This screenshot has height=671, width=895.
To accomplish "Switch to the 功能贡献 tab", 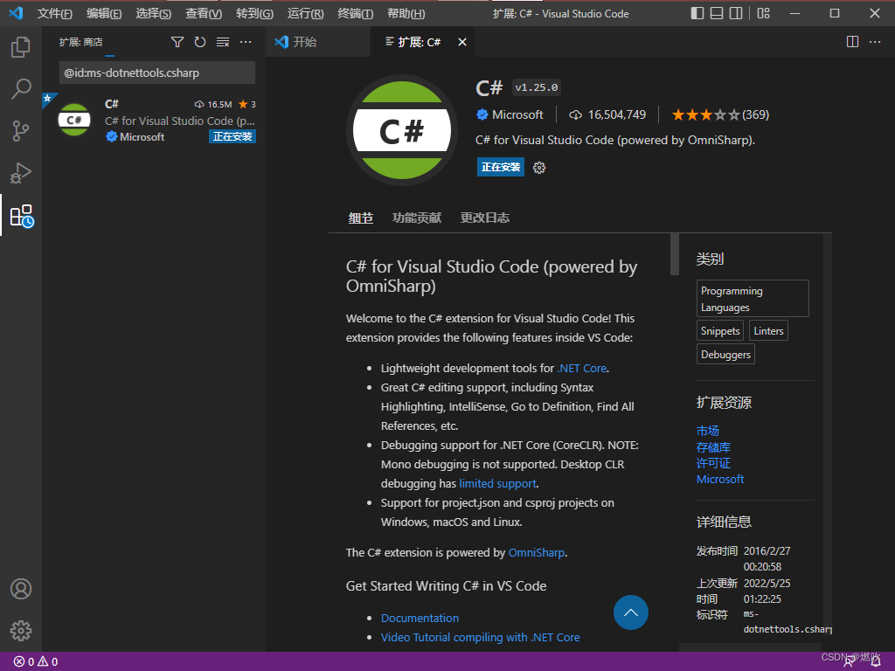I will tap(417, 218).
